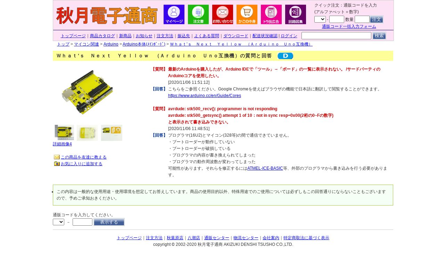Open 注文方法 in navigation bar
This screenshot has height=258, width=446.
(165, 36)
